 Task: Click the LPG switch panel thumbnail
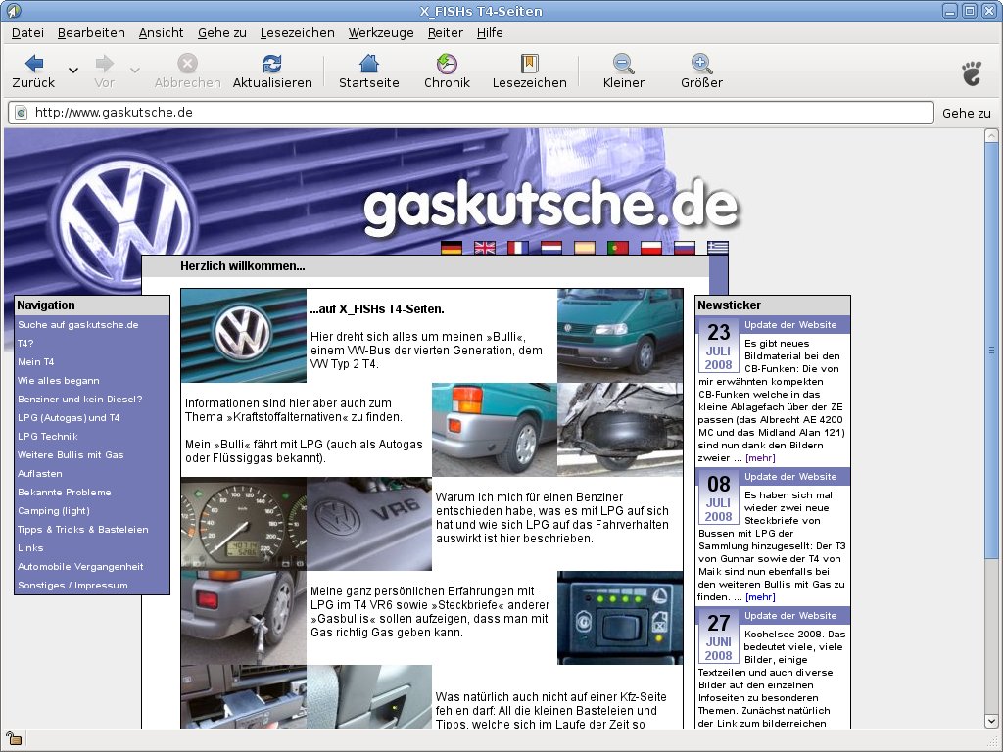tap(620, 618)
